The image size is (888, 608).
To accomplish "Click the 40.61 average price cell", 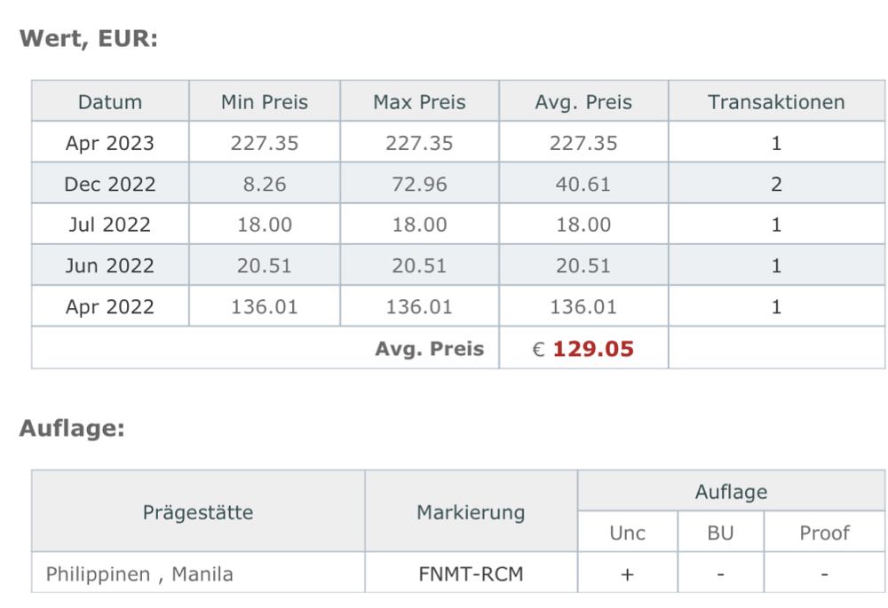I will (x=583, y=184).
